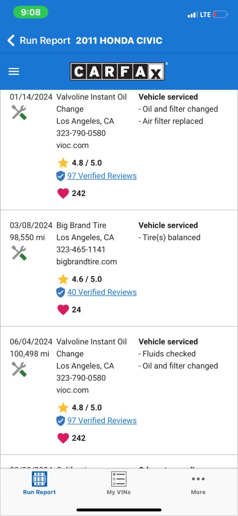Select the Run Report tab
238x516 pixels.
[39, 483]
